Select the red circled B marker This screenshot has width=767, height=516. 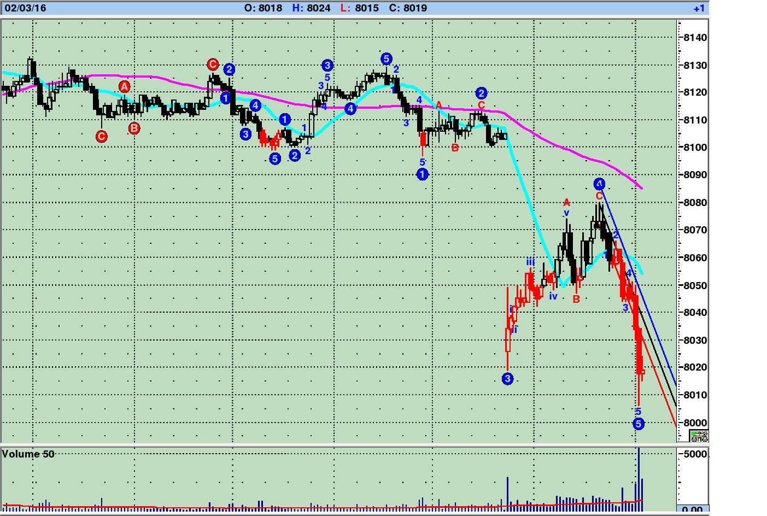click(134, 128)
